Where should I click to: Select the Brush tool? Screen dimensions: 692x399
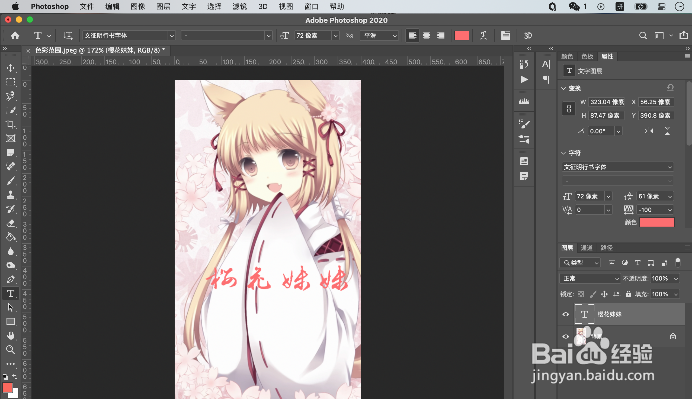(x=11, y=181)
